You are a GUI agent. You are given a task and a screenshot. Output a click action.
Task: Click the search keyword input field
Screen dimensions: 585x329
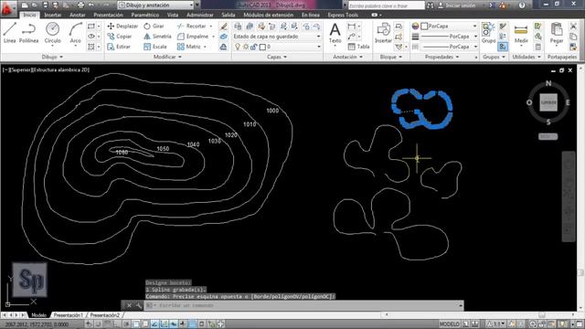coord(386,5)
